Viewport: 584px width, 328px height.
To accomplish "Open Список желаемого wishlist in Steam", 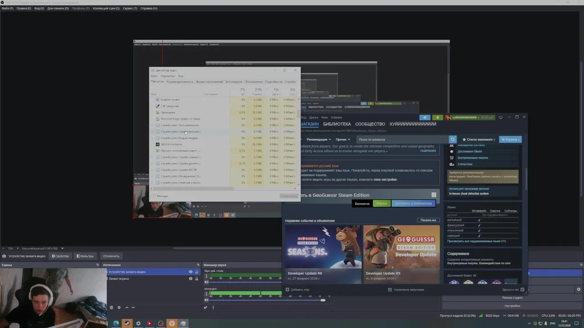I will pos(478,139).
